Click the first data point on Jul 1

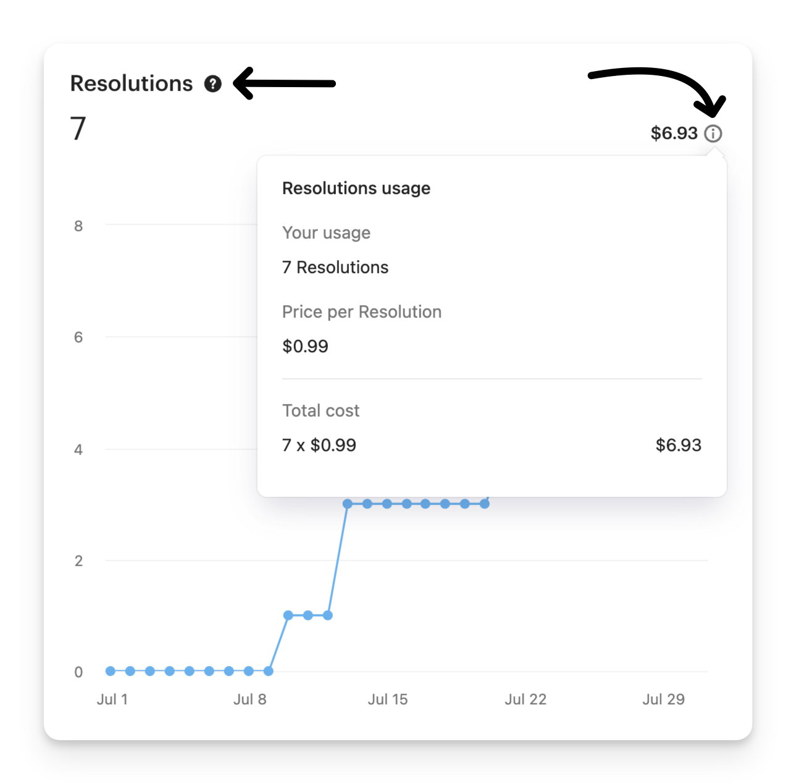pos(111,671)
